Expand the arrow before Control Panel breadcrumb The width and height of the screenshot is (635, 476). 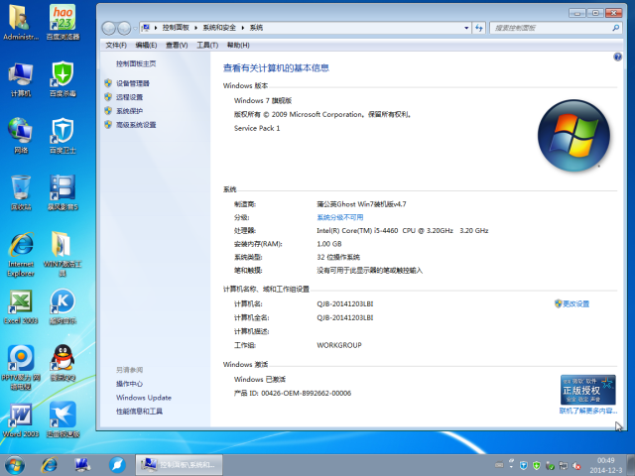(156, 28)
